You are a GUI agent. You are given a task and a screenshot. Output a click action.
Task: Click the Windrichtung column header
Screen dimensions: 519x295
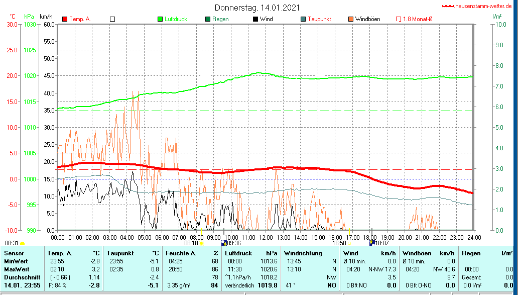tap(303, 253)
